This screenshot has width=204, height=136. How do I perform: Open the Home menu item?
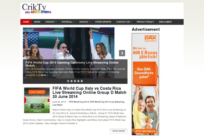click(x=26, y=22)
